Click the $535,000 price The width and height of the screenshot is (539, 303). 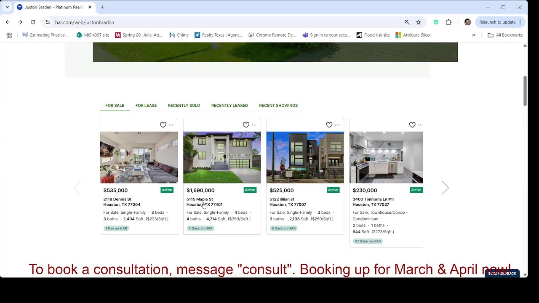(x=115, y=191)
